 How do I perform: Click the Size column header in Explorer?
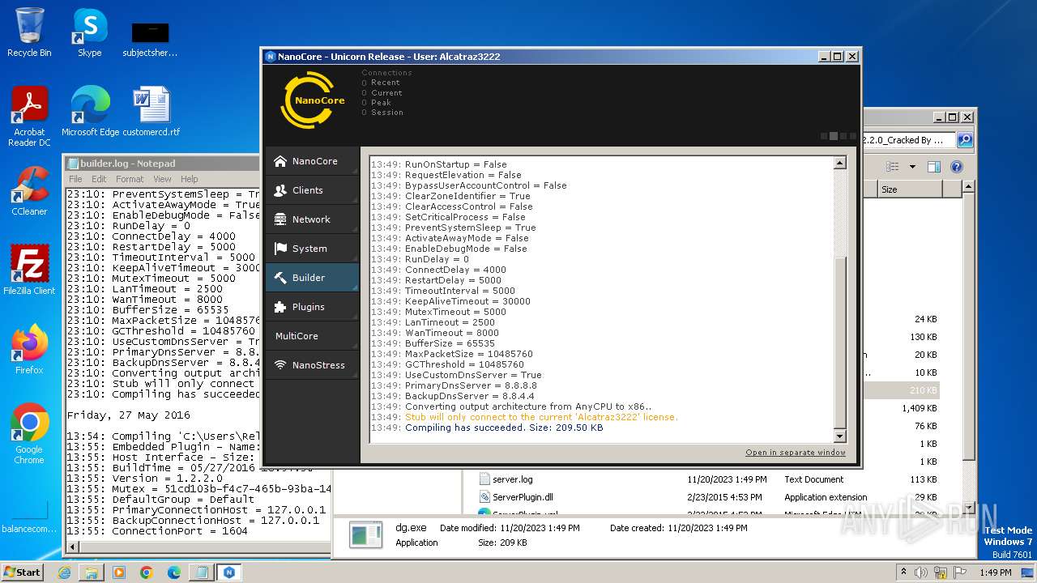coord(910,189)
